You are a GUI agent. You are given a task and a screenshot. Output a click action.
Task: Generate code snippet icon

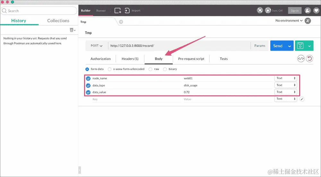tap(301, 59)
